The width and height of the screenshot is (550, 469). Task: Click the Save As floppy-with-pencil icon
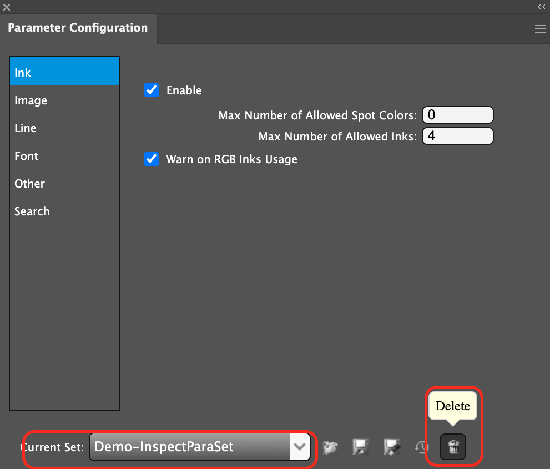[392, 447]
